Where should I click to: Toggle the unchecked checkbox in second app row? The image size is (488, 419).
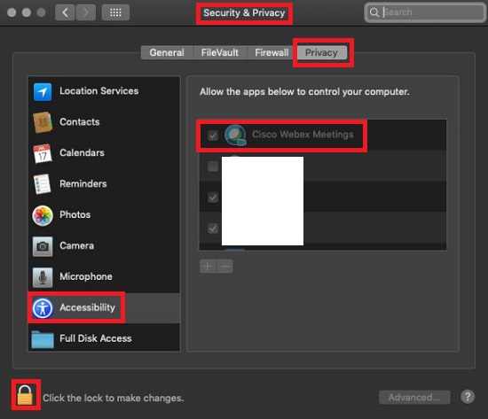[x=213, y=167]
